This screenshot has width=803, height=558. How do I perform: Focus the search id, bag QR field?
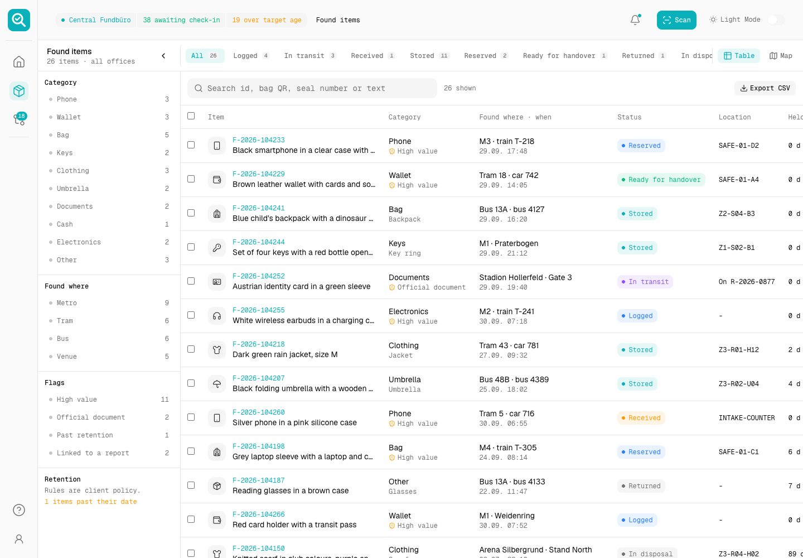(x=312, y=88)
